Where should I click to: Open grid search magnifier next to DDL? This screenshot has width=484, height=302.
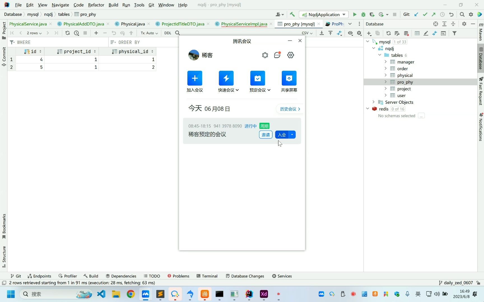(178, 33)
